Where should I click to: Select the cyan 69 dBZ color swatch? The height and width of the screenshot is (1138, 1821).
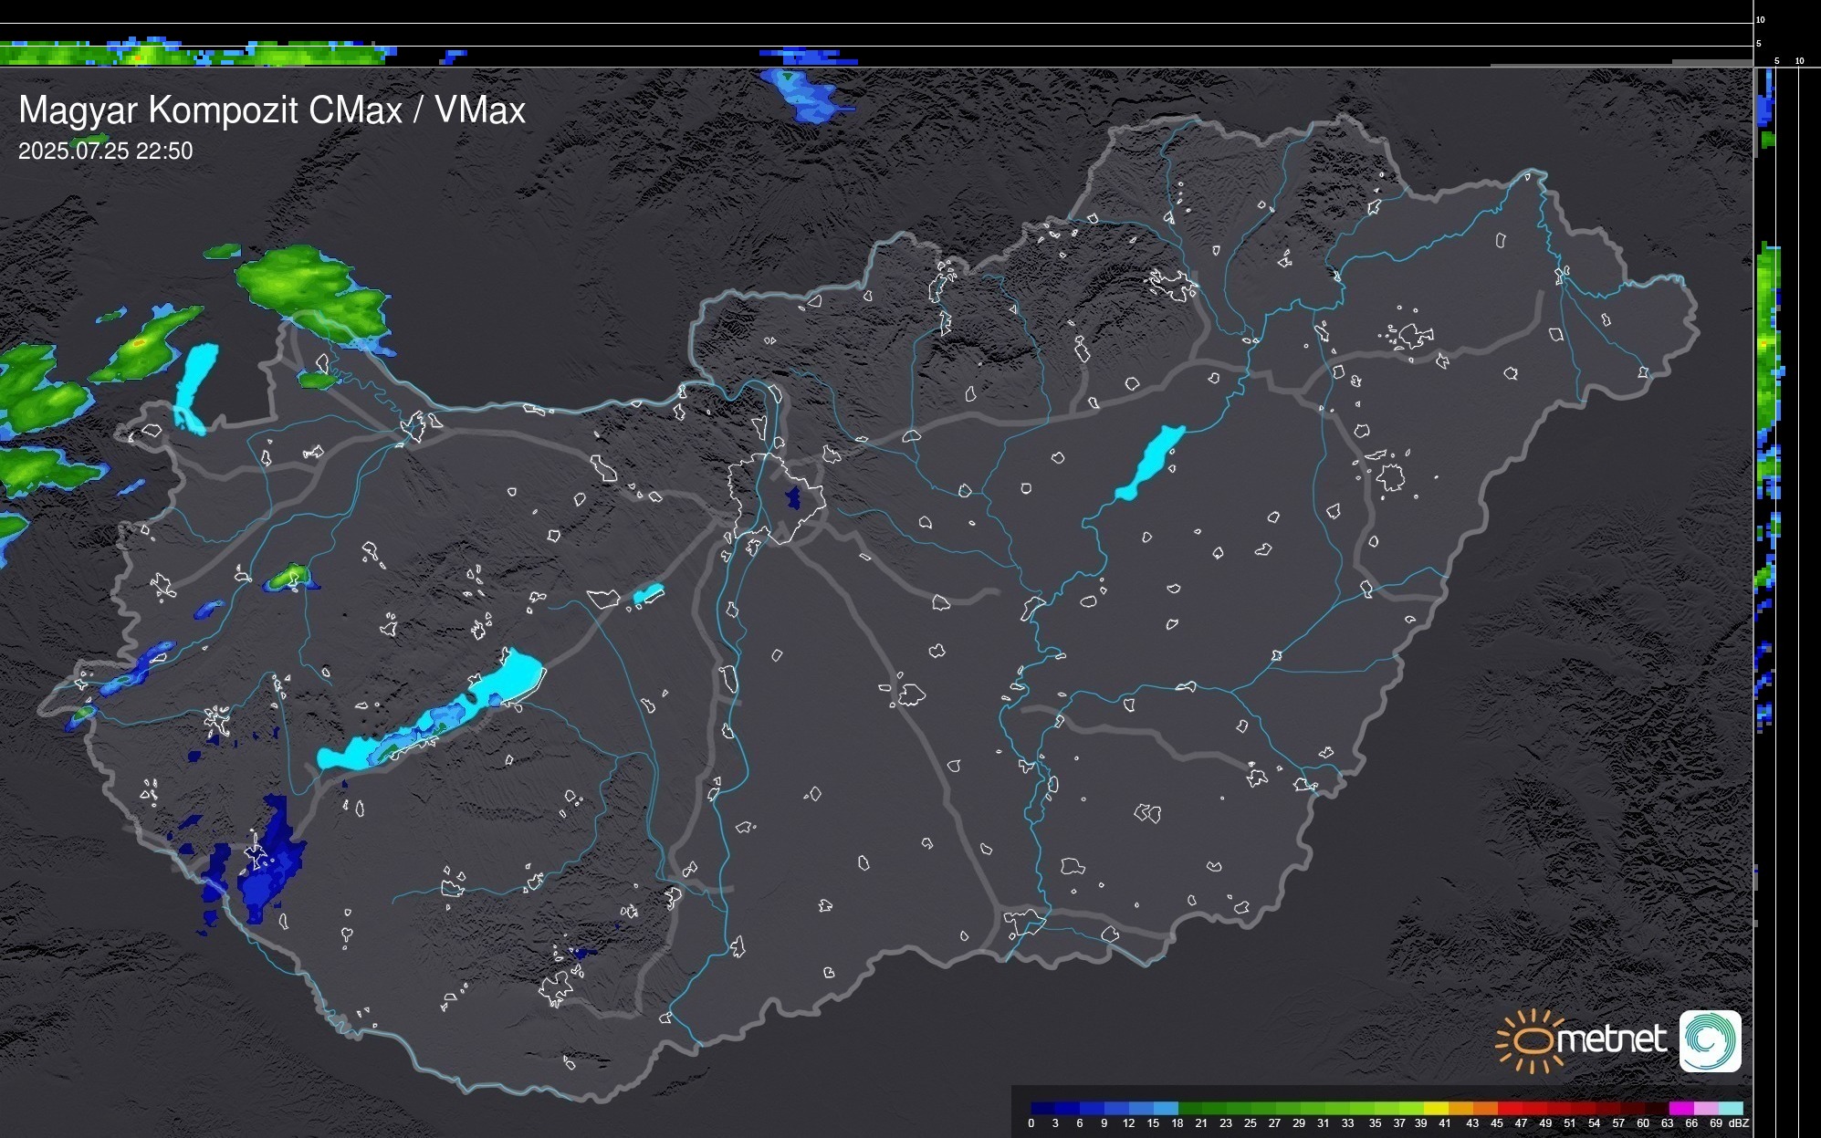(1731, 1108)
